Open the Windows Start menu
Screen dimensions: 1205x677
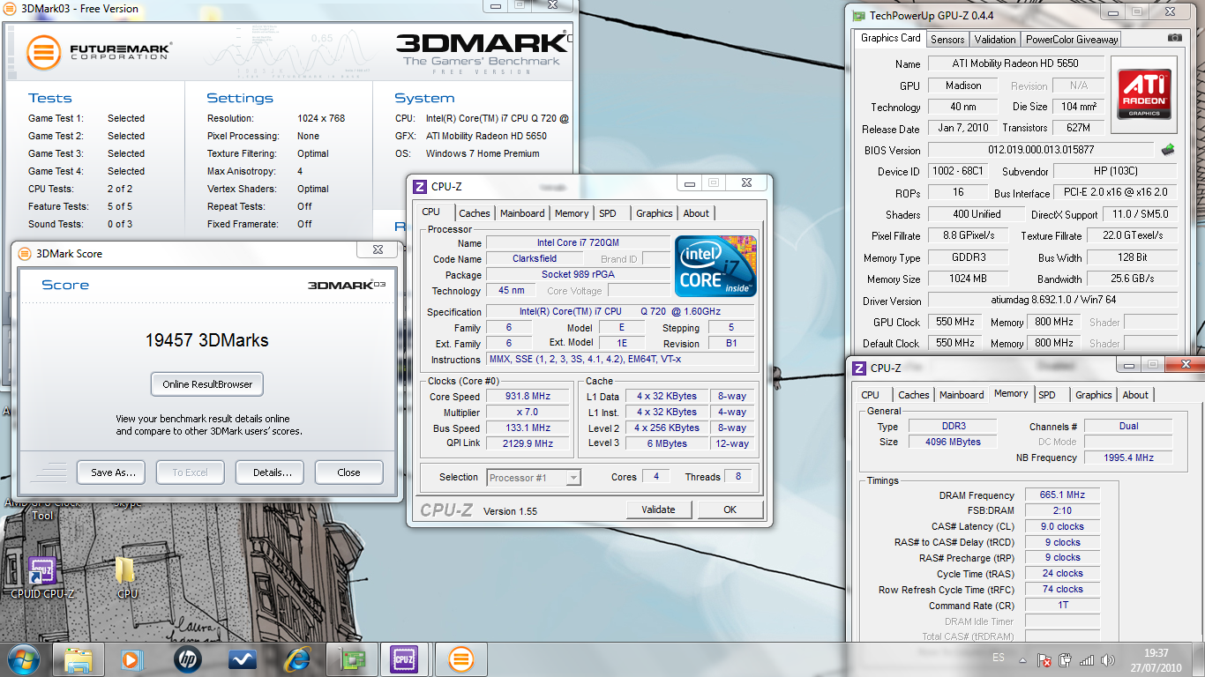point(22,659)
